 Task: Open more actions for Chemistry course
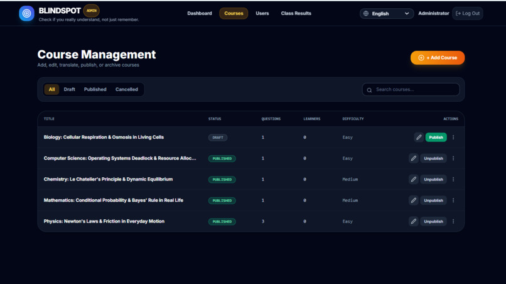[x=453, y=179]
